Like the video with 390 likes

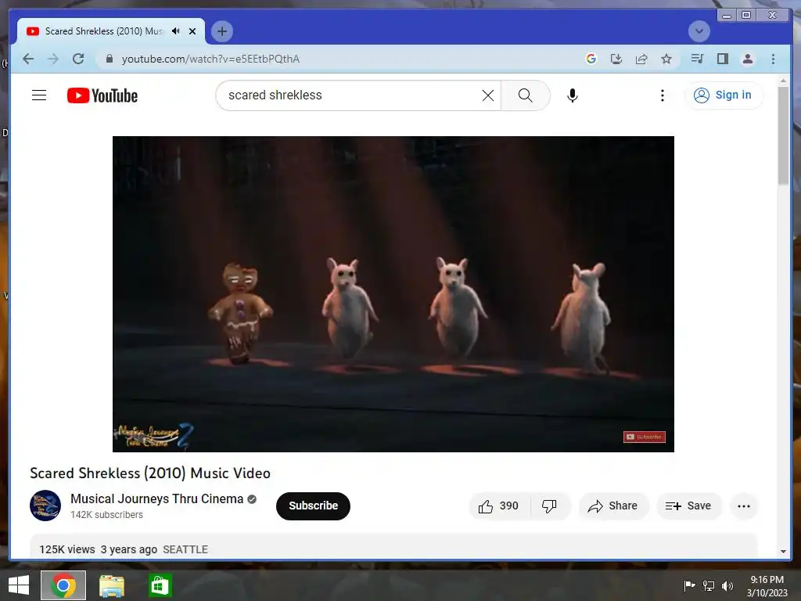click(x=498, y=506)
